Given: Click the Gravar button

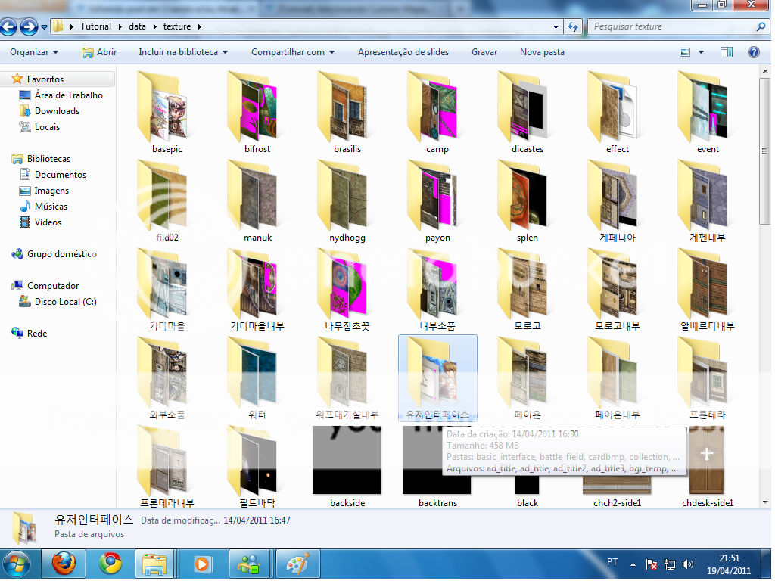Looking at the screenshot, I should pos(484,52).
